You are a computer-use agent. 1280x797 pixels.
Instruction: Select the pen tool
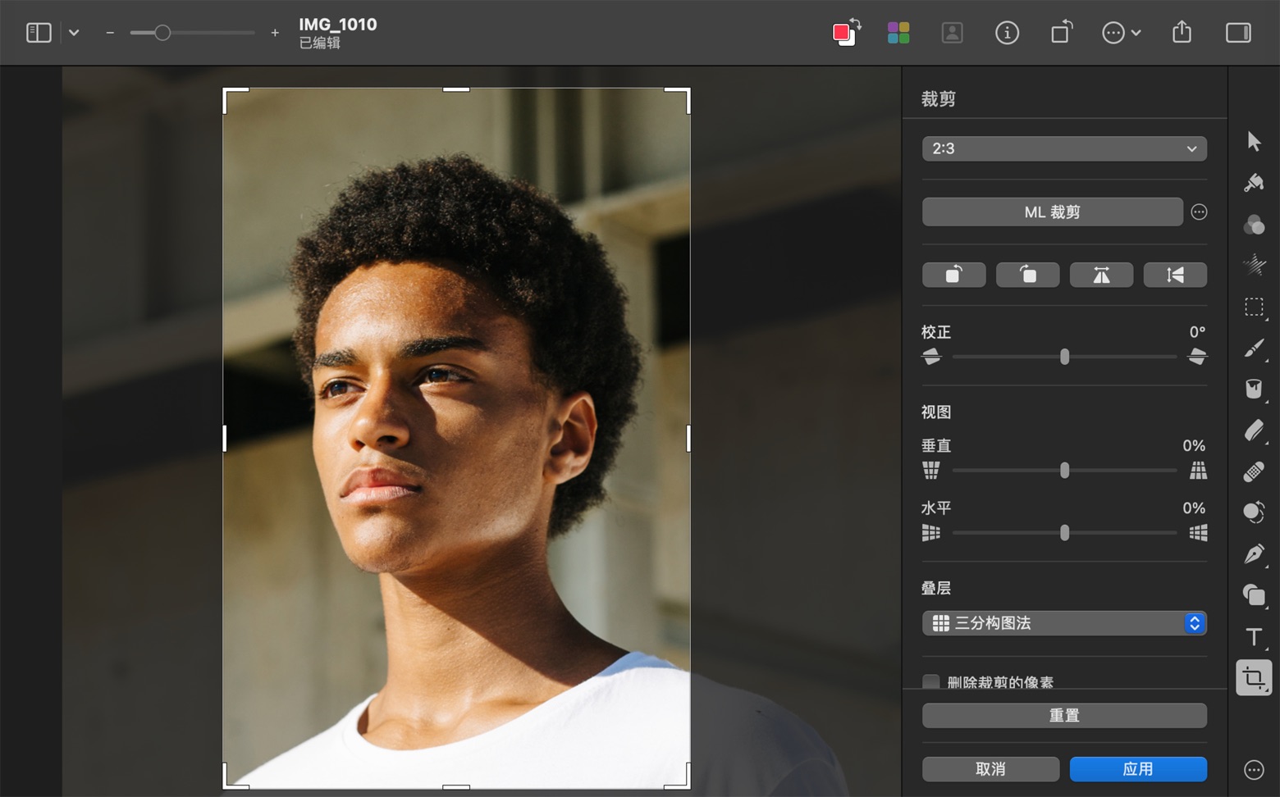1254,554
